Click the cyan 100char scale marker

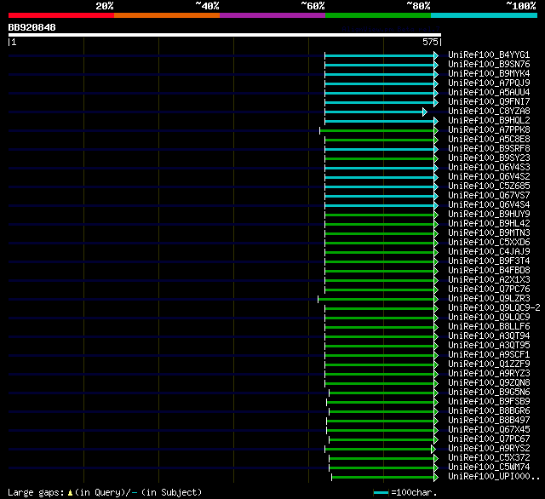coord(381,493)
